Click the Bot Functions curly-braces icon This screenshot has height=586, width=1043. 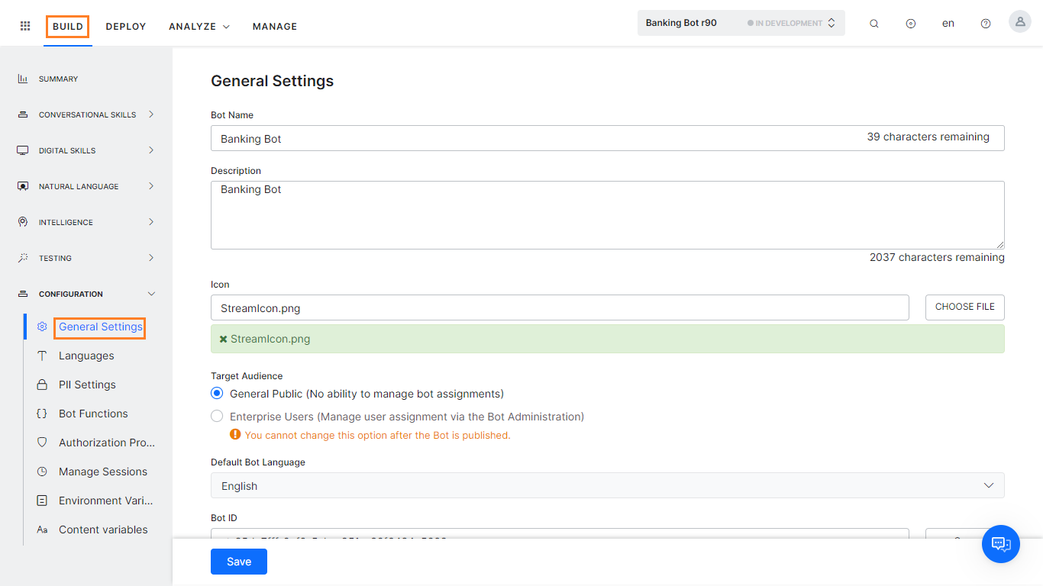pyautogui.click(x=44, y=413)
